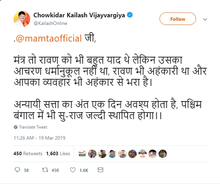This screenshot has height=184, width=220.
Task: Send tweet via envelope message icon
Action: (100, 170)
